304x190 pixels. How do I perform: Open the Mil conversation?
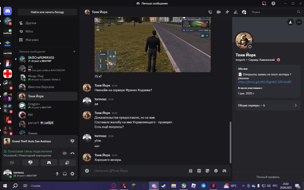(x=47, y=115)
